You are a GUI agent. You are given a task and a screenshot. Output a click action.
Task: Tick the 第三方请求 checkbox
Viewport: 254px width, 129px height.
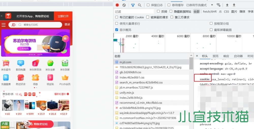[x=172, y=17]
